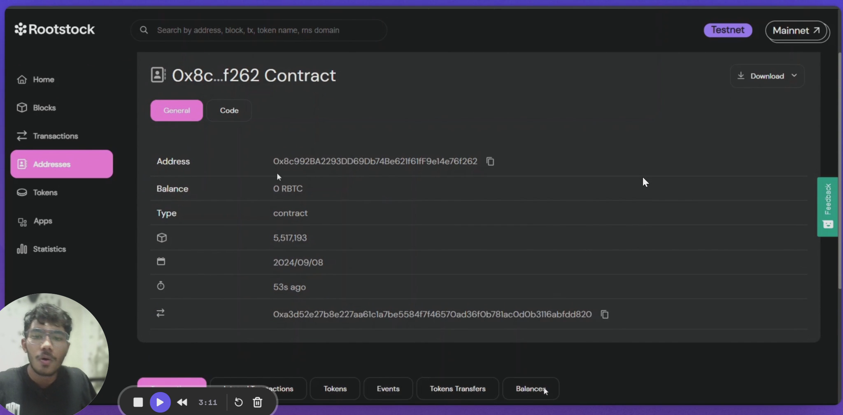Resume recording with play button
843x415 pixels.
click(x=160, y=402)
